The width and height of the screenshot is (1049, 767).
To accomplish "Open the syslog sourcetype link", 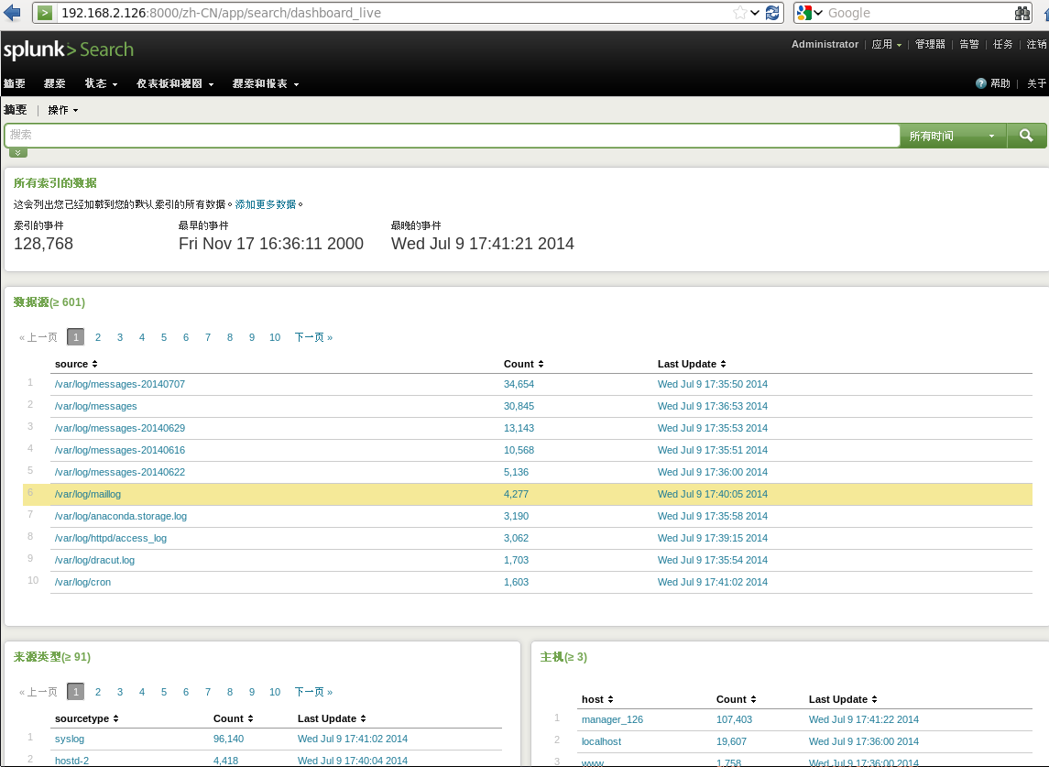I will [70, 739].
